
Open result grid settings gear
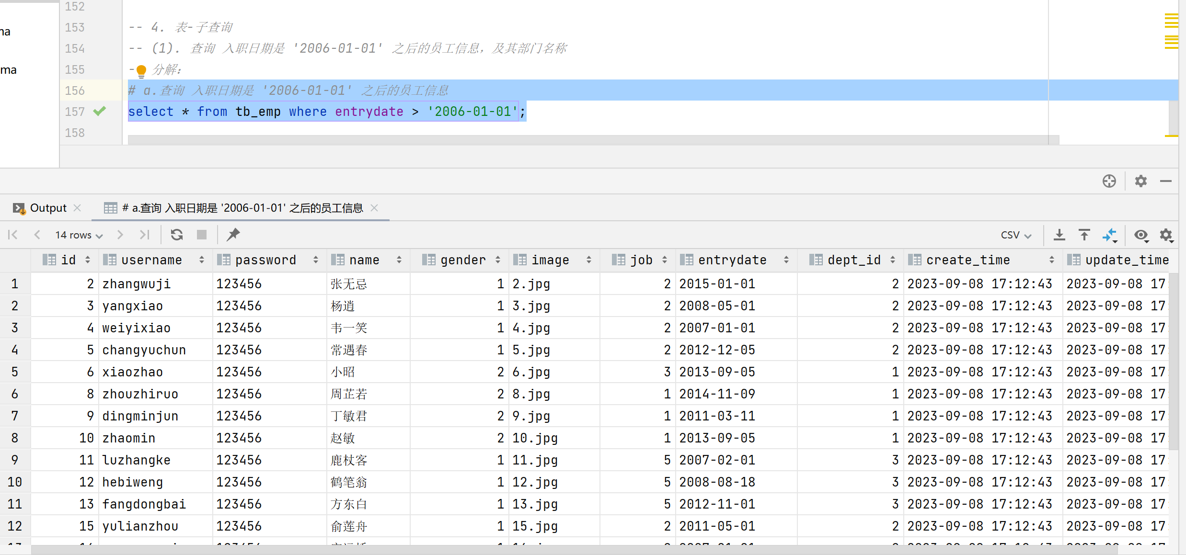(1166, 235)
